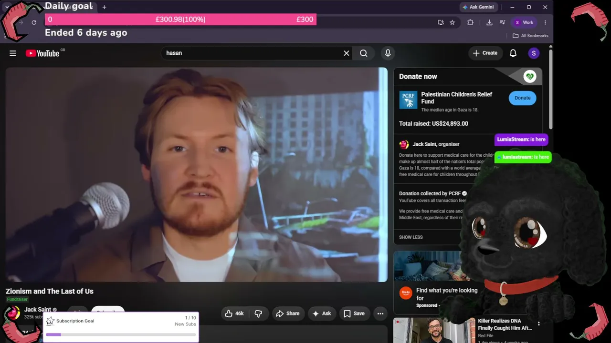
Task: Click the video player to pause
Action: click(197, 174)
